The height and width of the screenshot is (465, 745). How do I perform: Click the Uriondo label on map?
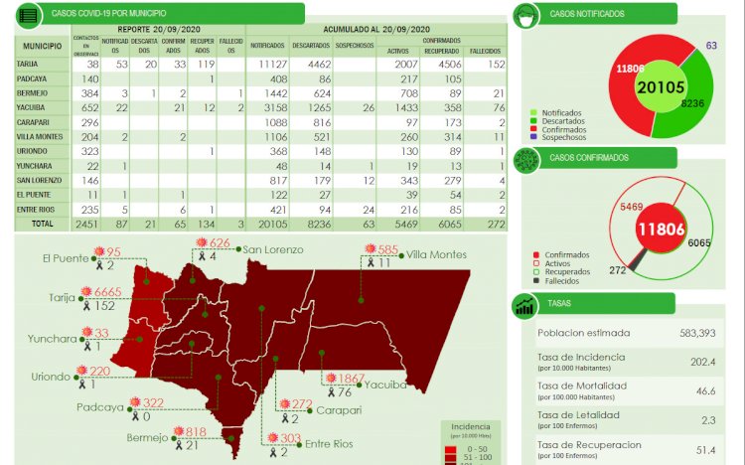coord(51,377)
